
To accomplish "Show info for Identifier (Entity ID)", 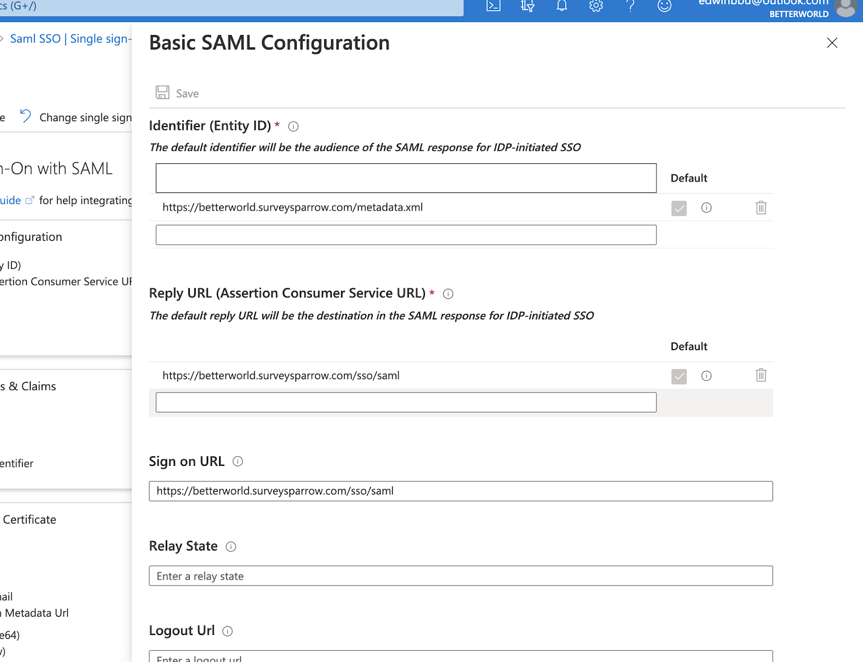I will (x=293, y=127).
